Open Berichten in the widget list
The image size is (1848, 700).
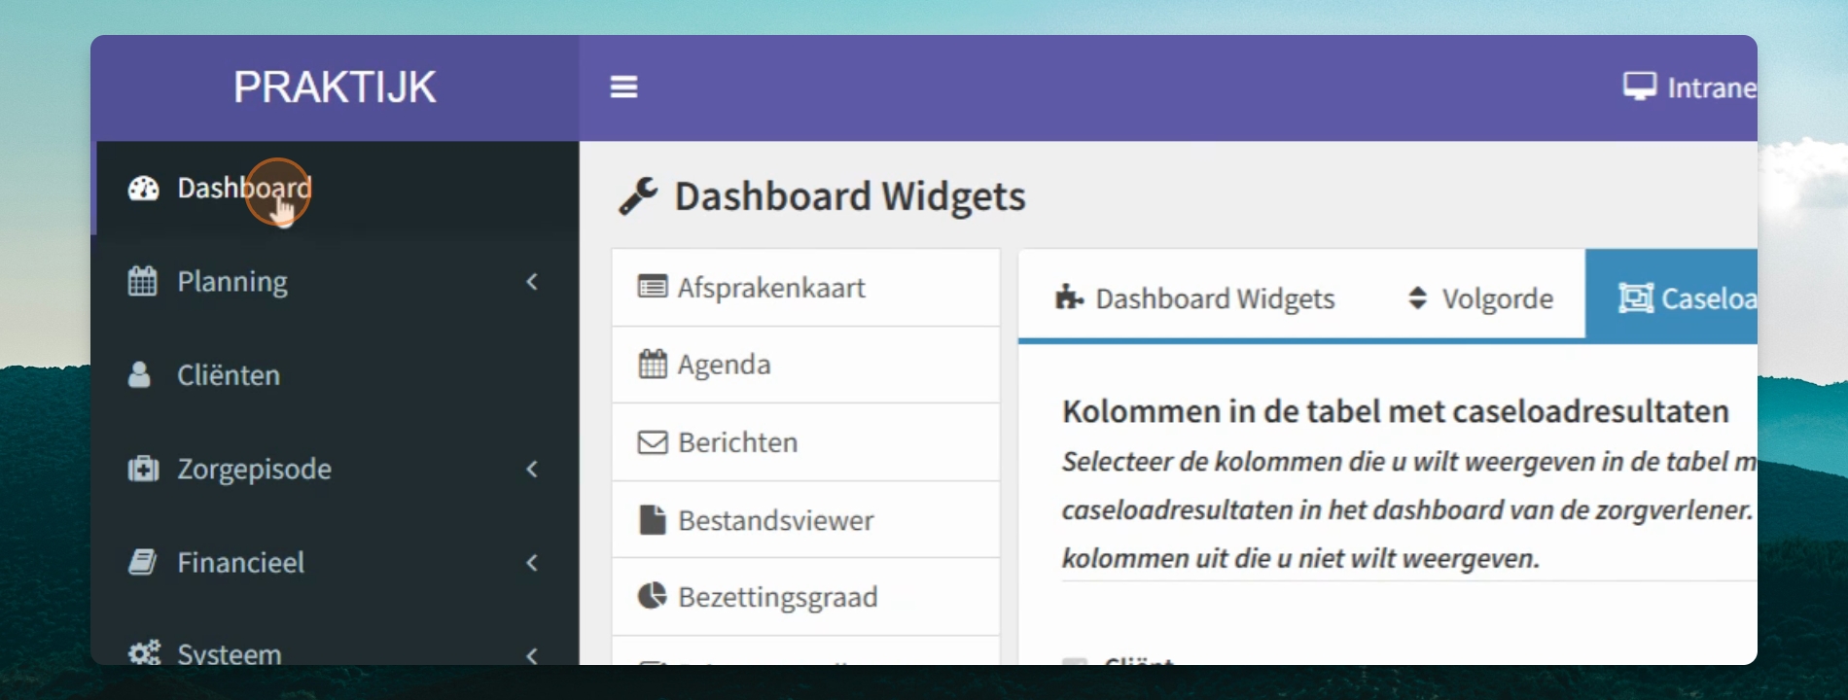pyautogui.click(x=805, y=442)
